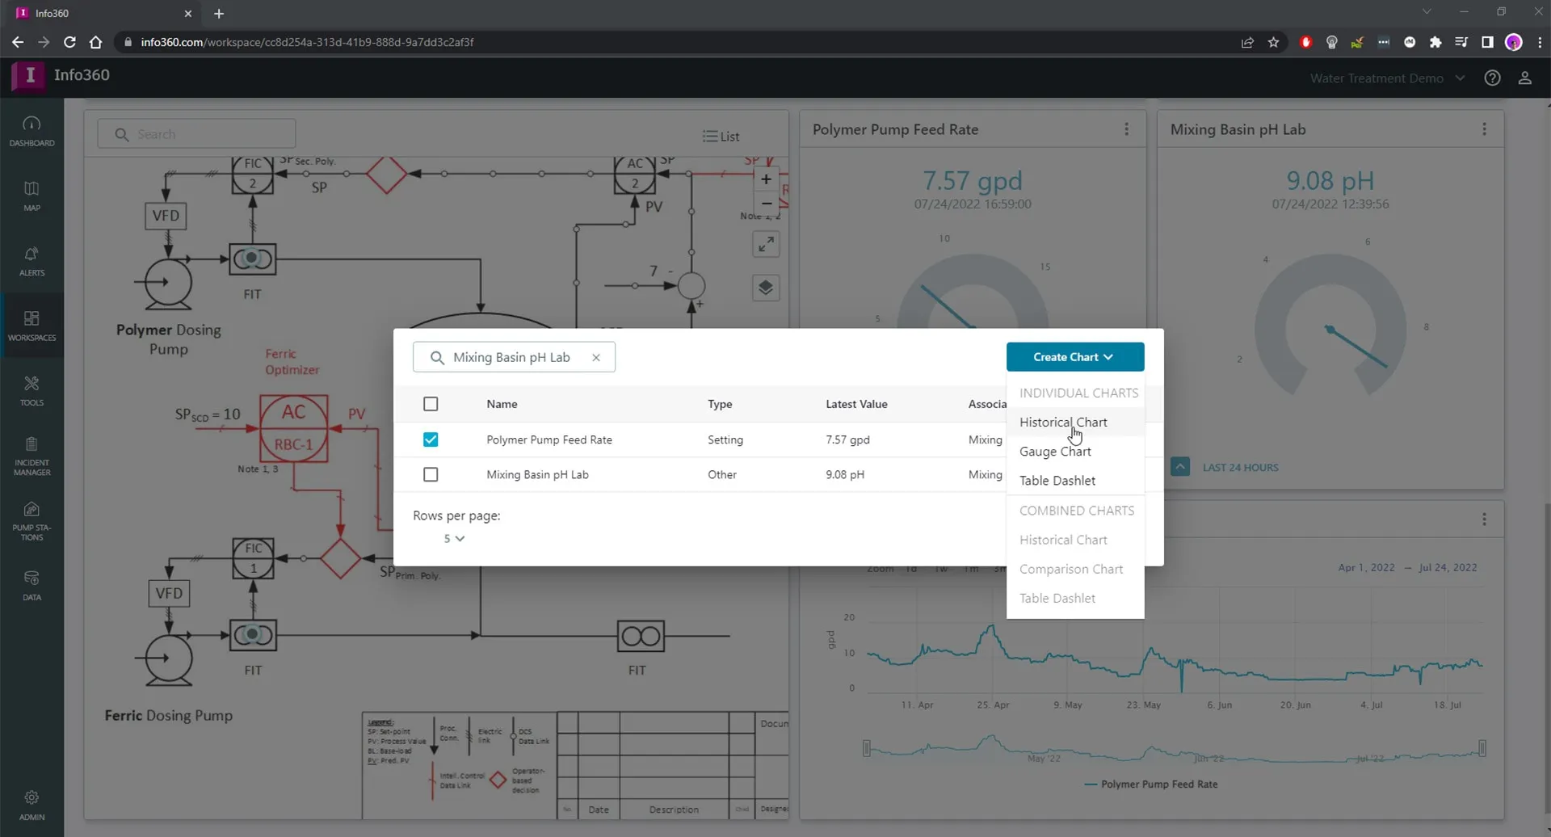Click the layers icon on schematic

[x=766, y=288]
